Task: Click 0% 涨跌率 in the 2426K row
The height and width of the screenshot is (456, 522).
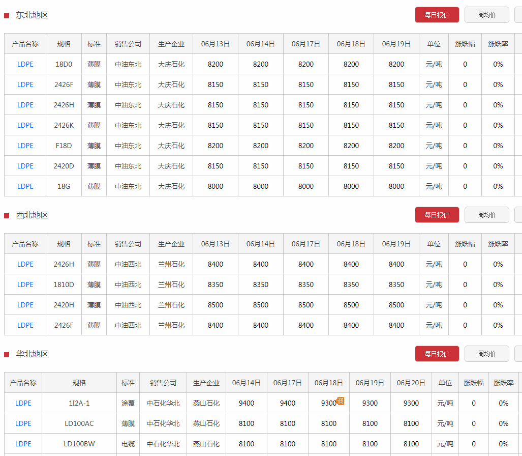Action: coord(498,125)
